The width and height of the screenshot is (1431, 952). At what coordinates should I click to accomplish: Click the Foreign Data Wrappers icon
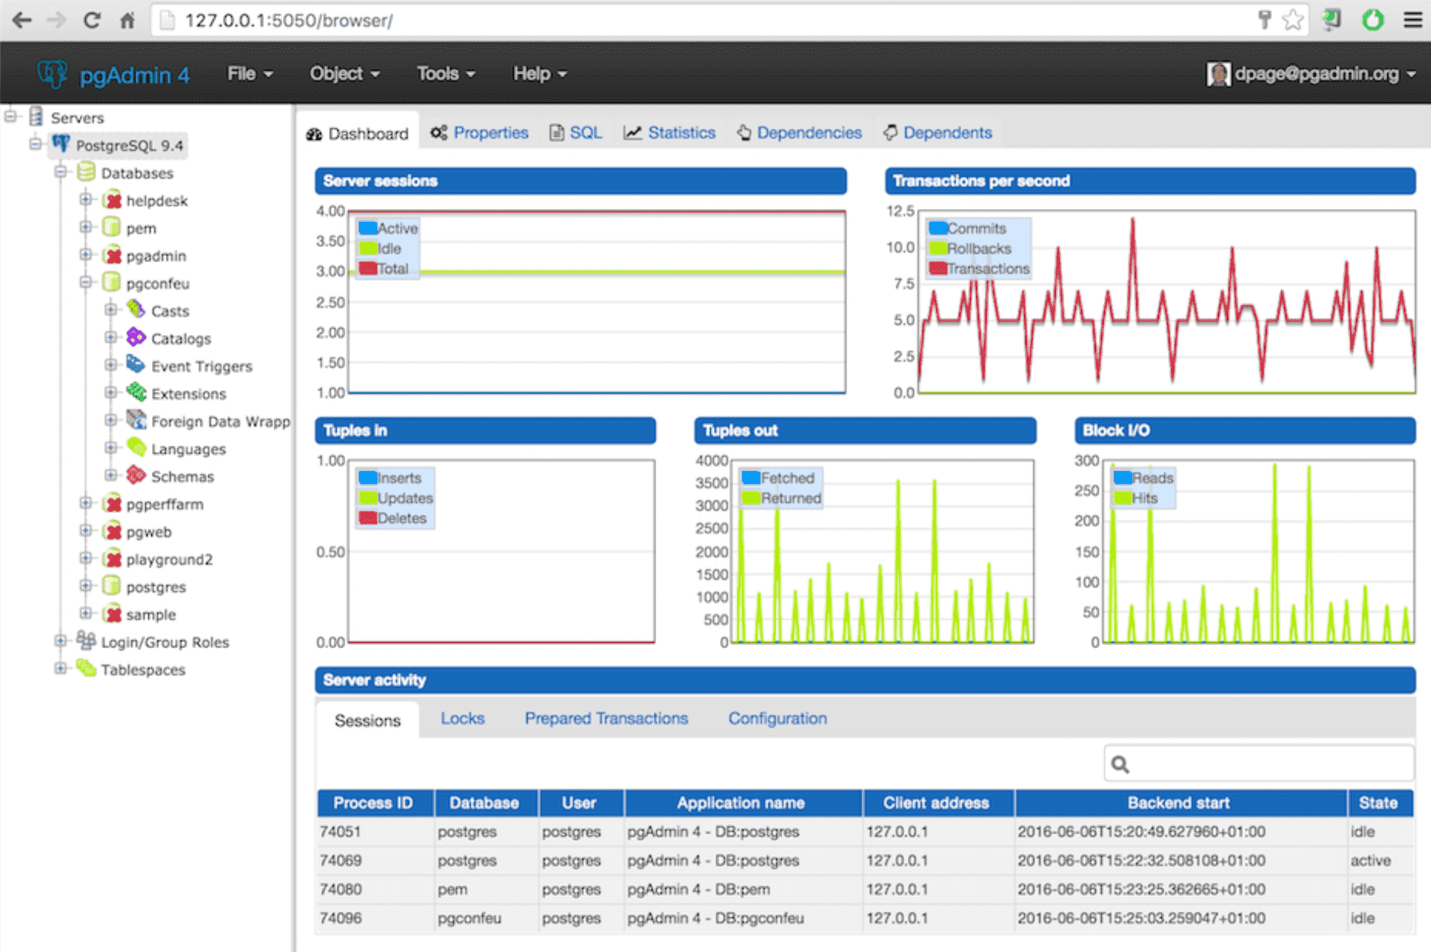point(136,420)
